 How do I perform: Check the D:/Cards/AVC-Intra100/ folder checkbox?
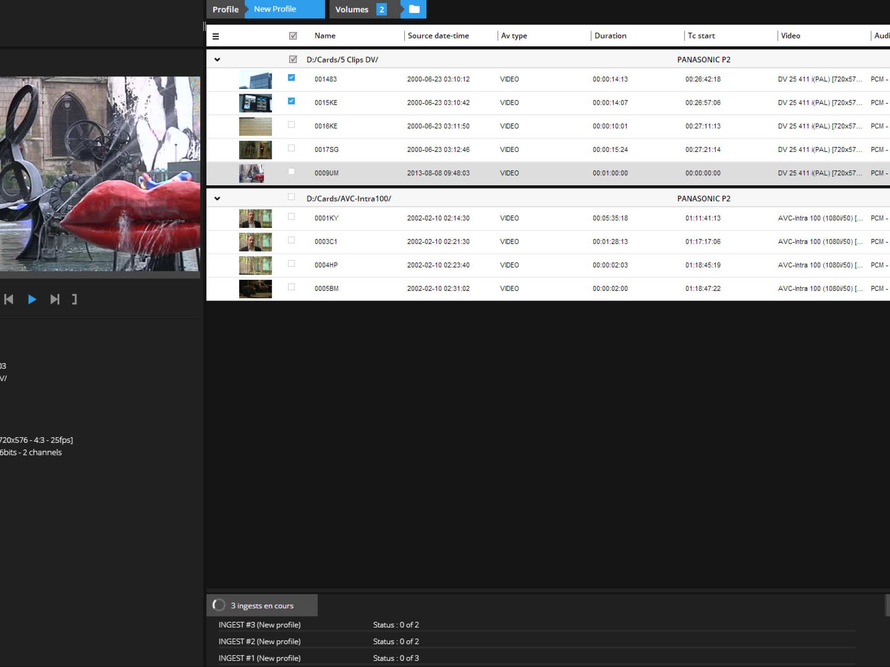click(291, 197)
